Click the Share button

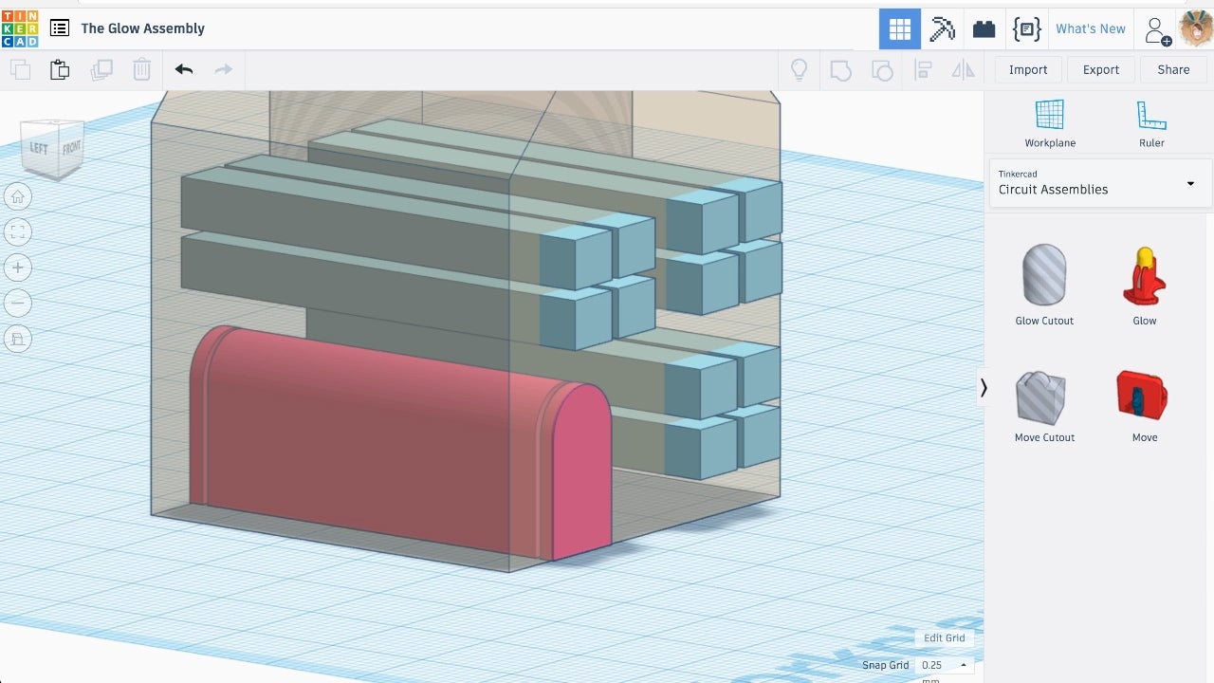tap(1173, 69)
